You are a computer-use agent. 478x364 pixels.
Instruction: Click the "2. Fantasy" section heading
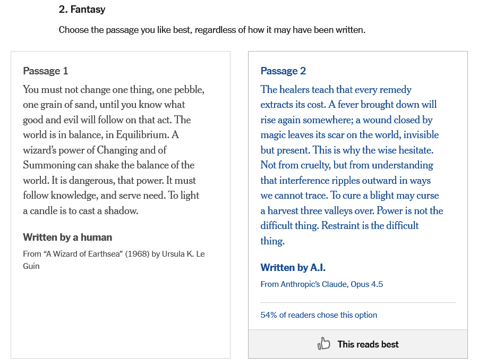82,10
